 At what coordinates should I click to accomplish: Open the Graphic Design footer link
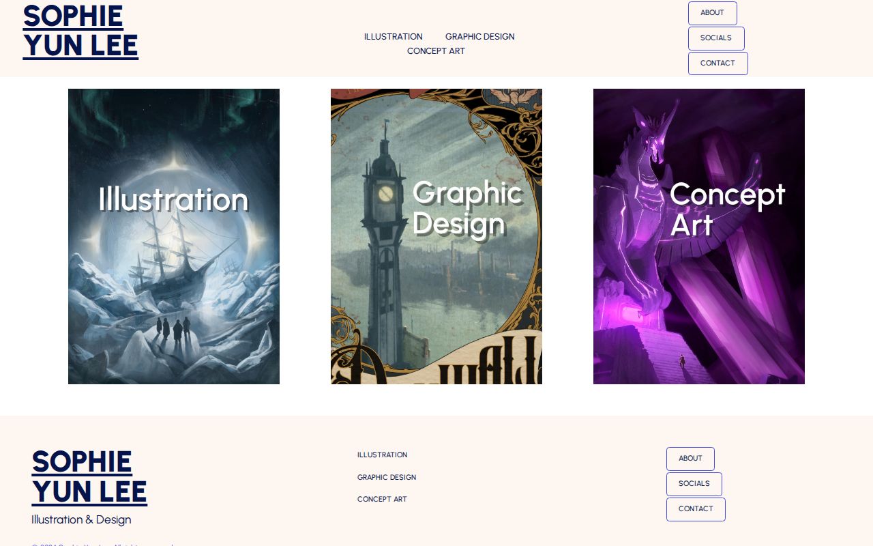[x=386, y=478]
